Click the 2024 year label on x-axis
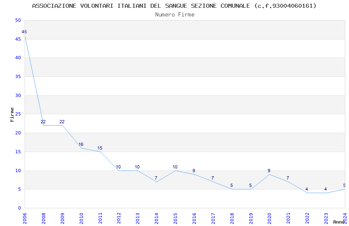 tap(345, 218)
